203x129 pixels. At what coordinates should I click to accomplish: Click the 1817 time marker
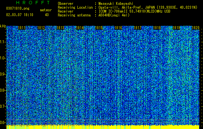[x=137, y=28]
